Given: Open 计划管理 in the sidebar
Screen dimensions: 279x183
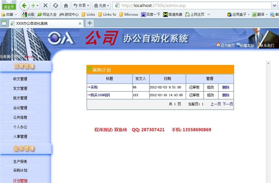Looking at the screenshot, I should coord(20,180).
